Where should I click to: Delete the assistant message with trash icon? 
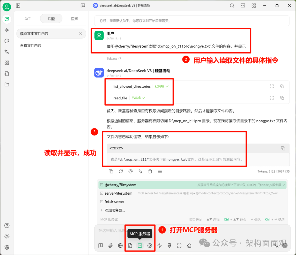pyautogui.click(x=150, y=171)
